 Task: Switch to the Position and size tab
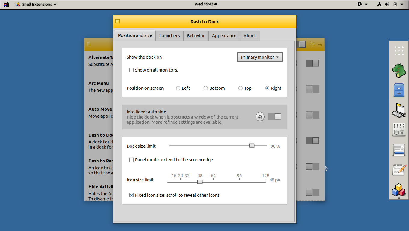135,35
